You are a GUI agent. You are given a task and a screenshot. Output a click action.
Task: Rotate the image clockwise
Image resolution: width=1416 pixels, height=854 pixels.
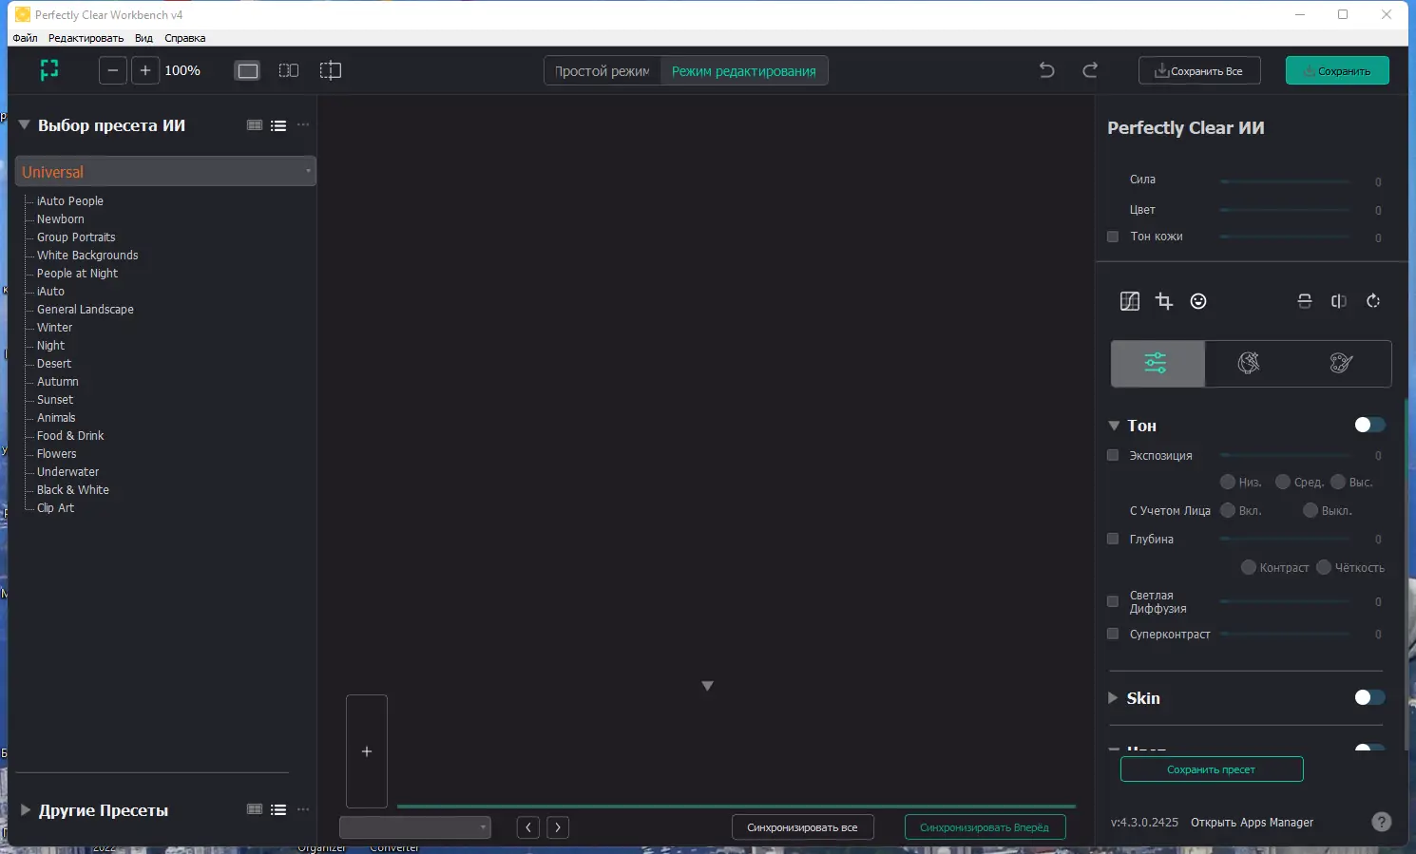point(1373,301)
